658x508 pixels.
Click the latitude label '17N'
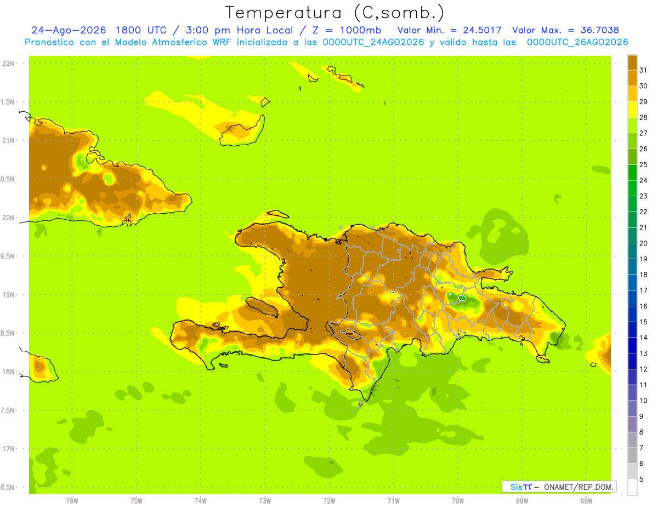pyautogui.click(x=9, y=449)
